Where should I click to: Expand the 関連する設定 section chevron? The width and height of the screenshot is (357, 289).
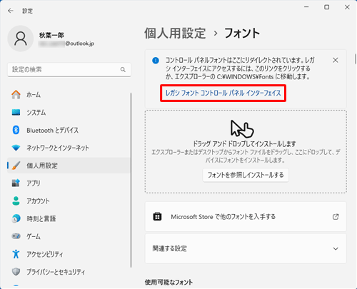click(x=336, y=248)
